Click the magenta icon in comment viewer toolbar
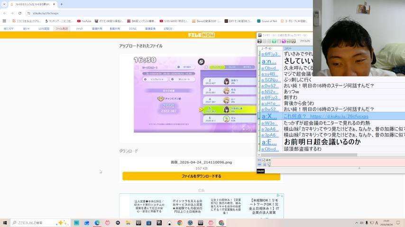 (x=284, y=41)
